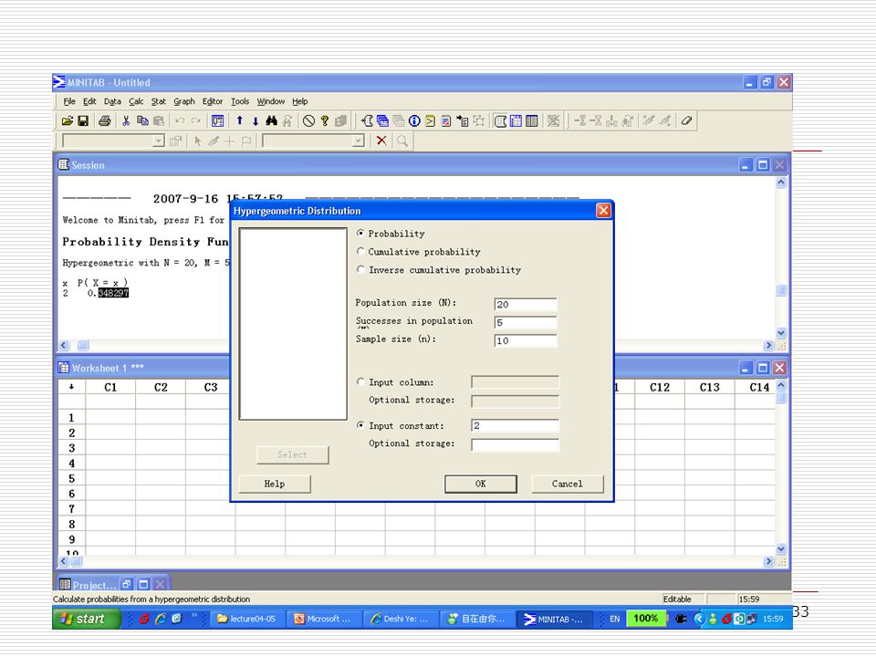The image size is (876, 657).
Task: Click the Open Project folder icon
Action: tap(67, 120)
